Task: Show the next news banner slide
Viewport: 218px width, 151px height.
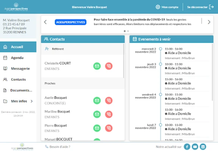Action: click(x=209, y=22)
